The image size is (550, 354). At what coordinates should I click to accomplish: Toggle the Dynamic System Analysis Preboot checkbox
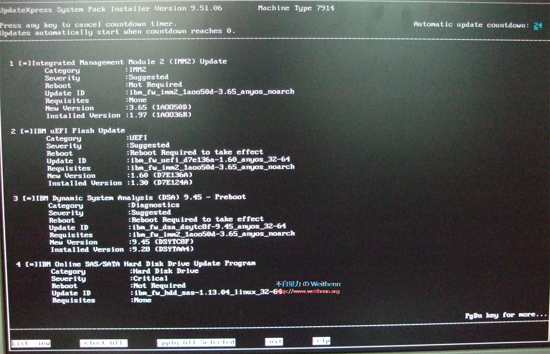point(29,198)
